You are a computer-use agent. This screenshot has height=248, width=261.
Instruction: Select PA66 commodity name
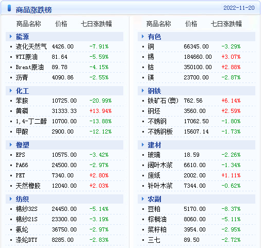[22, 165]
